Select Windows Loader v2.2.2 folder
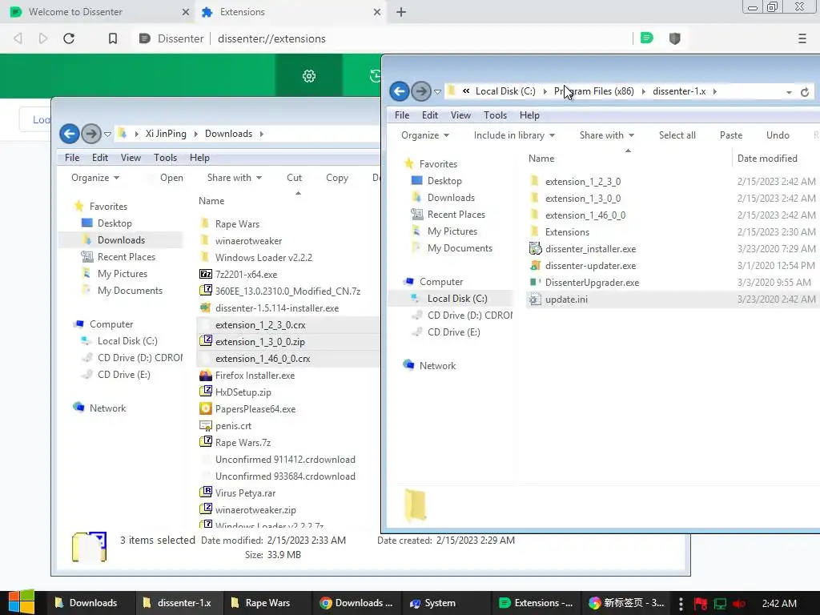Image resolution: width=820 pixels, height=615 pixels. coord(263,257)
